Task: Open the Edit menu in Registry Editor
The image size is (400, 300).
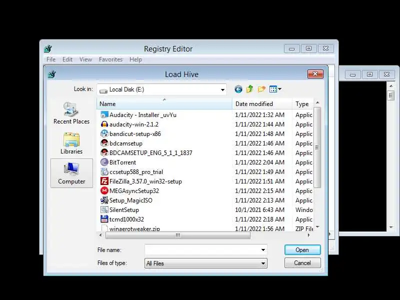Action: click(x=67, y=59)
